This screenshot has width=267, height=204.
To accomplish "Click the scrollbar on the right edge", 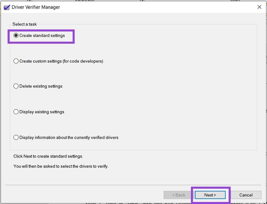I will pyautogui.click(x=265, y=100).
